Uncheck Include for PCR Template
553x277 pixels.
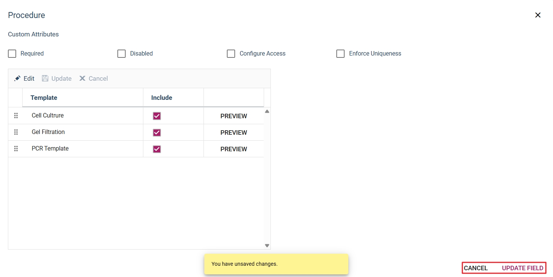157,149
